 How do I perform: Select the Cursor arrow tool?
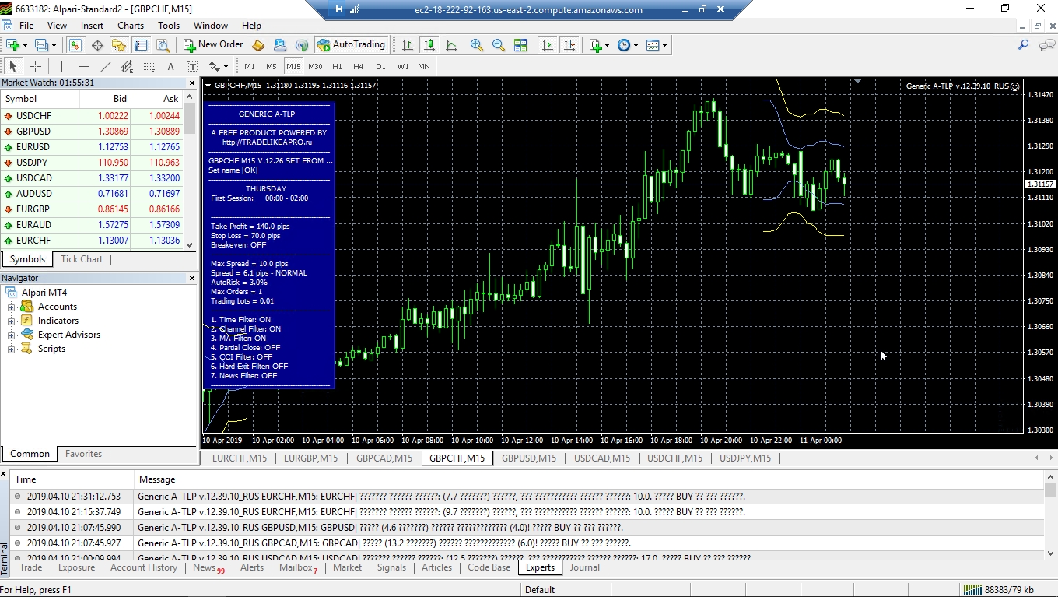12,66
